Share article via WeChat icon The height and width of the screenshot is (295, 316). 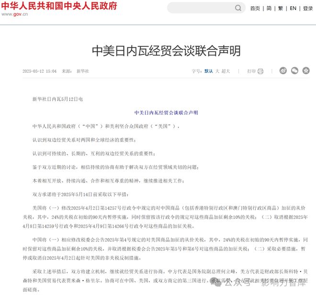(x=294, y=71)
